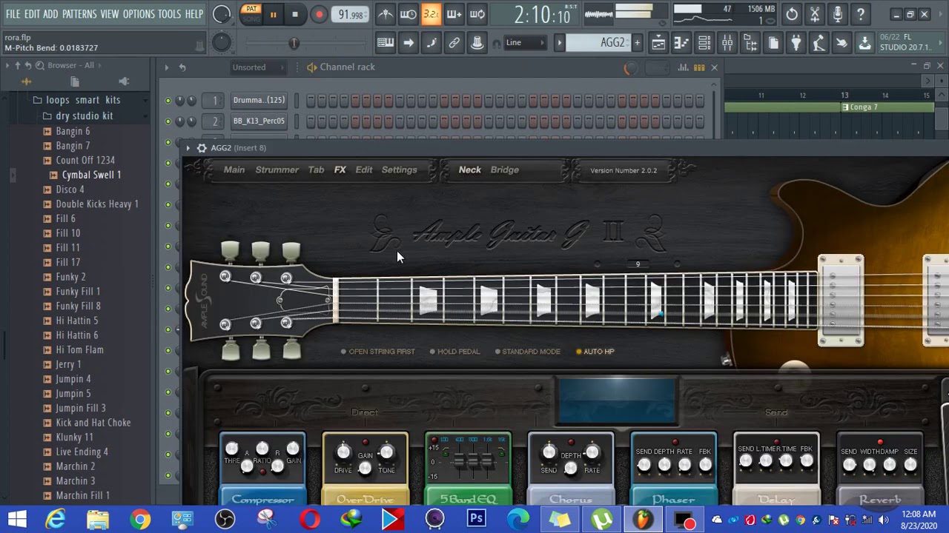This screenshot has height=533, width=949.
Task: Open the OPTIONS menu
Action: point(139,14)
